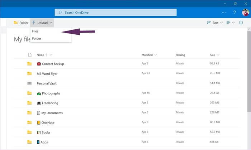Click the Apps folder icon
The height and width of the screenshot is (150, 251).
(29, 142)
